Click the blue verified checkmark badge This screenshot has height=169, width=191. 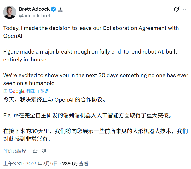click(x=54, y=9)
